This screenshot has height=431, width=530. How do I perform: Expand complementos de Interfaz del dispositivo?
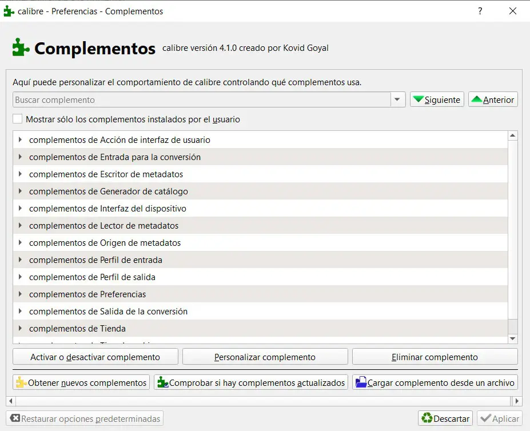(x=20, y=208)
